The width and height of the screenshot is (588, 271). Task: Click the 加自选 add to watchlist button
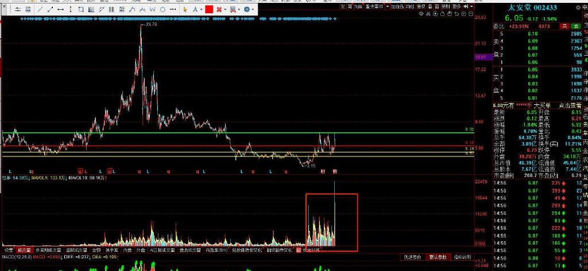pyautogui.click(x=397, y=6)
